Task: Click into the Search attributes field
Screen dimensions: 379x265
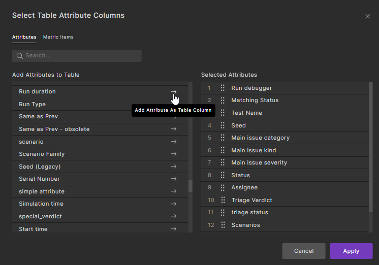Action: pyautogui.click(x=81, y=56)
